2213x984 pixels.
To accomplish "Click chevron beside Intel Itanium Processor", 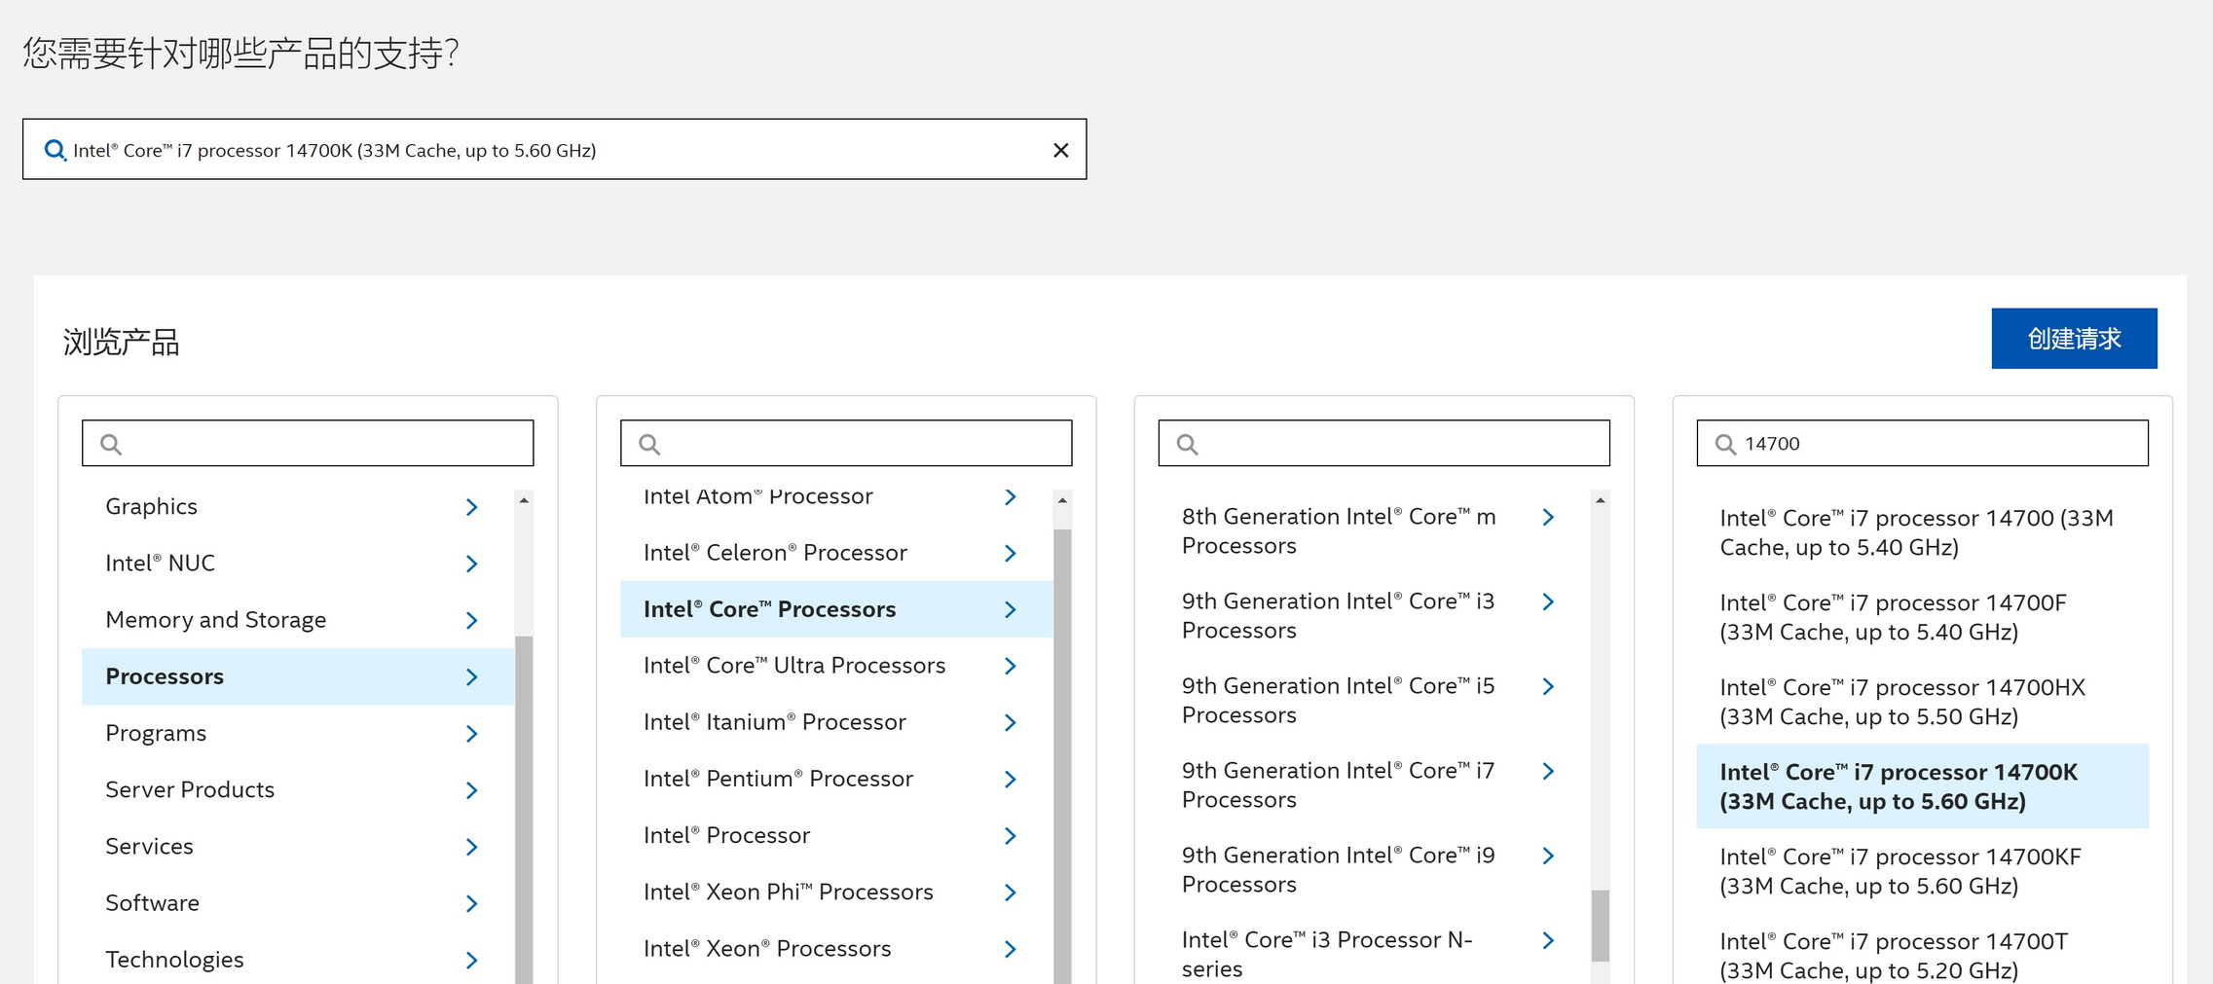I will [x=1011, y=722].
